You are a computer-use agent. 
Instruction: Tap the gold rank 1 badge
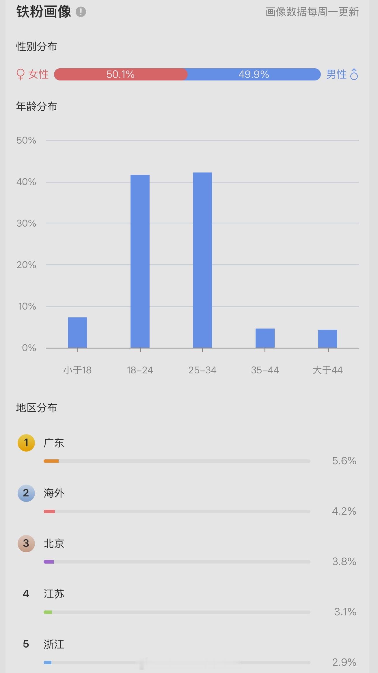26,443
